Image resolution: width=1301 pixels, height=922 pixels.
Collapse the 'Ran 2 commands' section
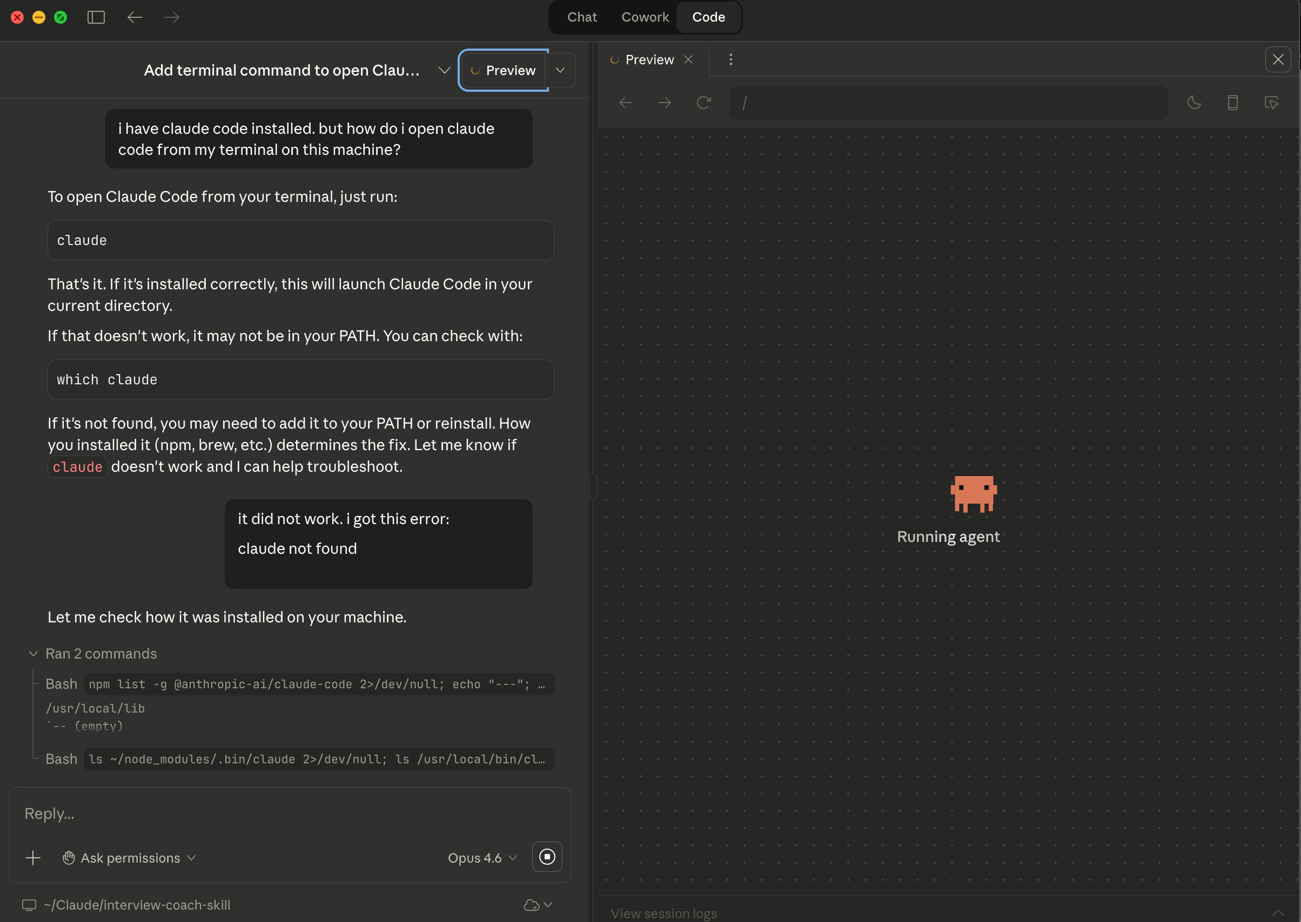(94, 654)
